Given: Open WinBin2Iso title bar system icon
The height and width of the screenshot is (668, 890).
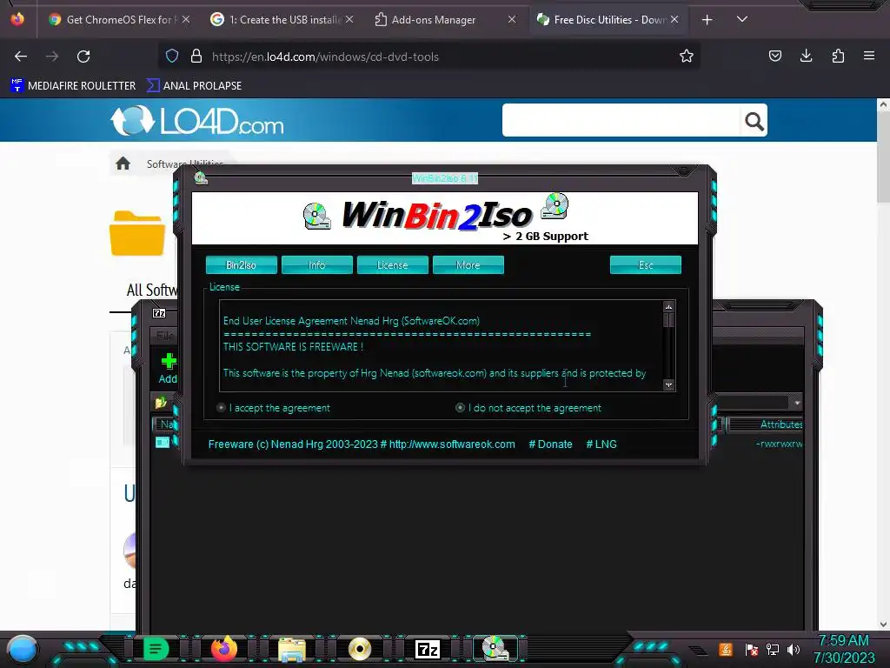Looking at the screenshot, I should click(201, 178).
